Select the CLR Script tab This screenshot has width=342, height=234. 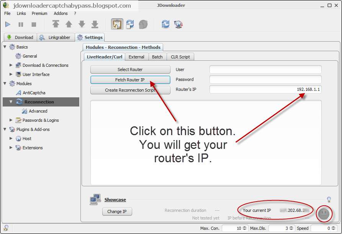coord(180,57)
